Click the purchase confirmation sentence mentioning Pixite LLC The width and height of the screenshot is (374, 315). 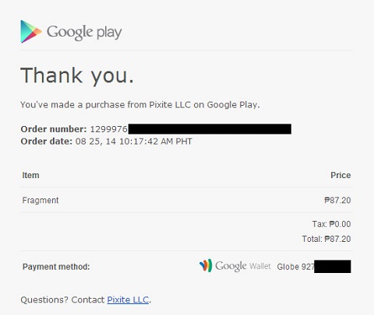point(140,105)
